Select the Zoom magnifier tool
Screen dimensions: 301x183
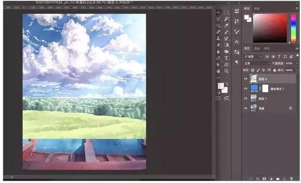pyautogui.click(x=227, y=71)
